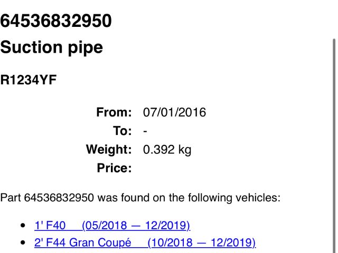Click the bullet before the 2' F44 entry
This screenshot has width=338, height=253.
22,243
